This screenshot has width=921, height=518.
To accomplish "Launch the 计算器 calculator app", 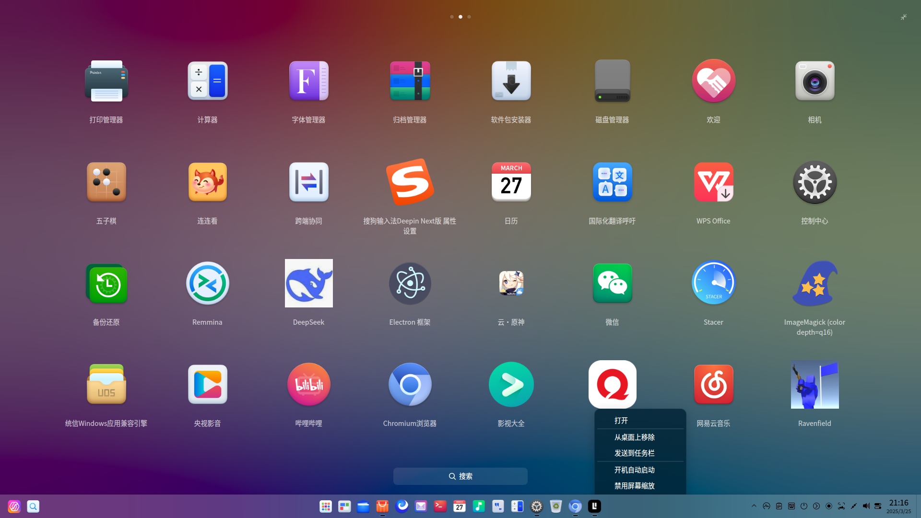I will pyautogui.click(x=208, y=81).
